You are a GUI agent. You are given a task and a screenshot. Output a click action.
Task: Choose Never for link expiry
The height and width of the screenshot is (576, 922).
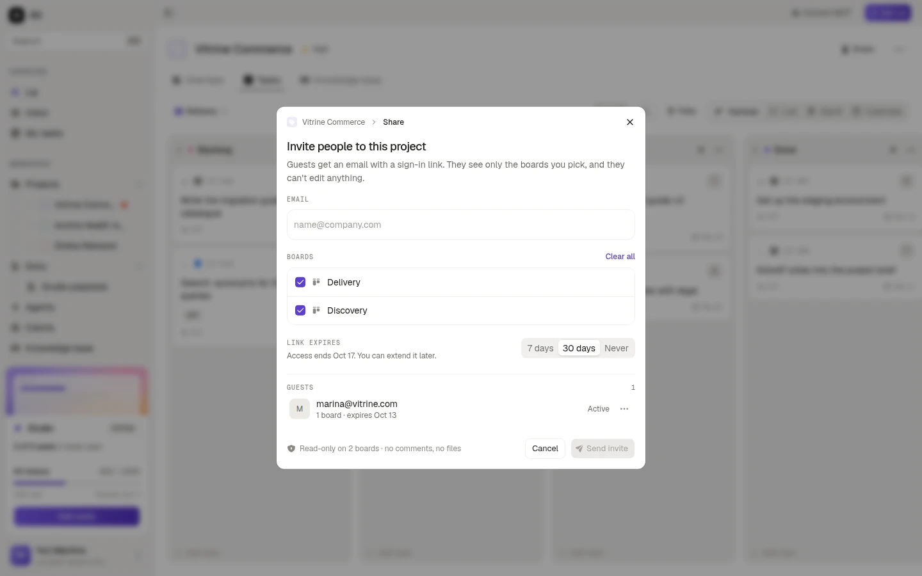click(x=616, y=348)
